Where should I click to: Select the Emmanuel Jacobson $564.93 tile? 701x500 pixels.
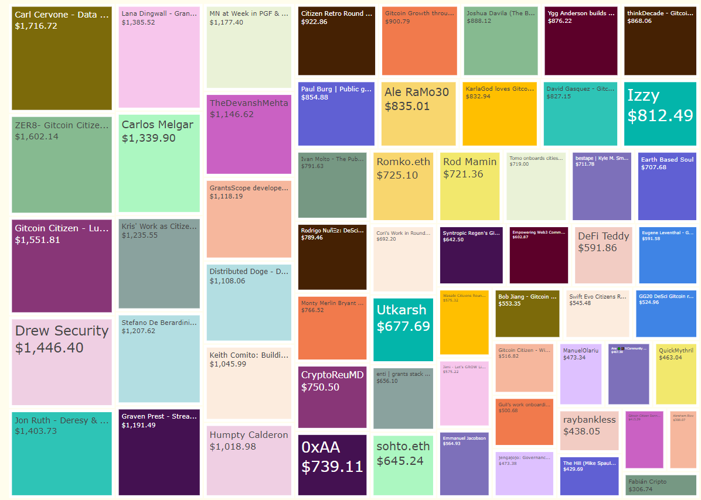point(464,464)
